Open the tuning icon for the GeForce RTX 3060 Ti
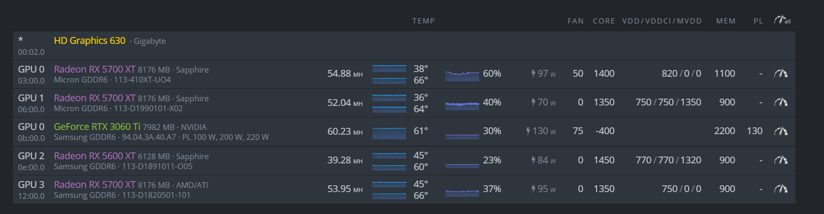This screenshot has width=824, height=214. [x=781, y=131]
